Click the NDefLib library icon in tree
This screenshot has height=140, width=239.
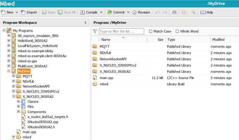pyautogui.click(x=19, y=81)
